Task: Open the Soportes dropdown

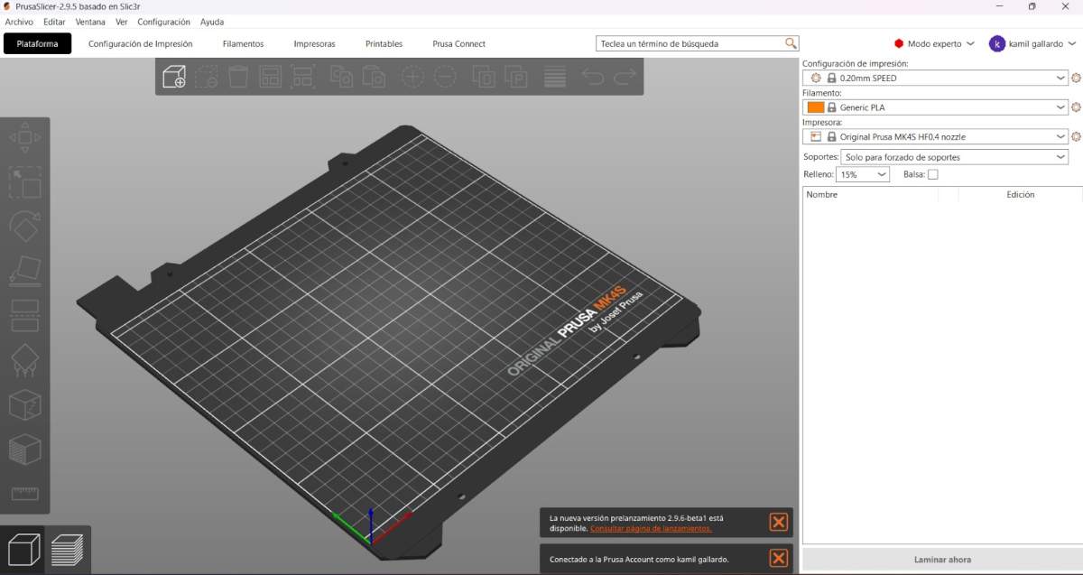Action: click(x=955, y=157)
